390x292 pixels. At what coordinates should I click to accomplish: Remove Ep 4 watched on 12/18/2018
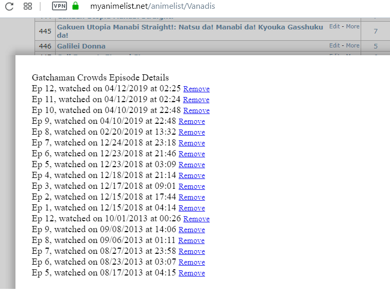click(192, 176)
